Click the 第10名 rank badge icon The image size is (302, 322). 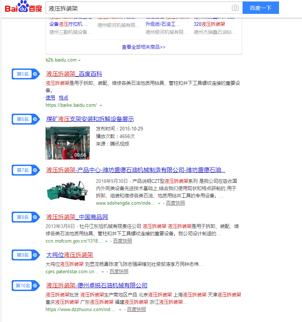click(x=26, y=286)
